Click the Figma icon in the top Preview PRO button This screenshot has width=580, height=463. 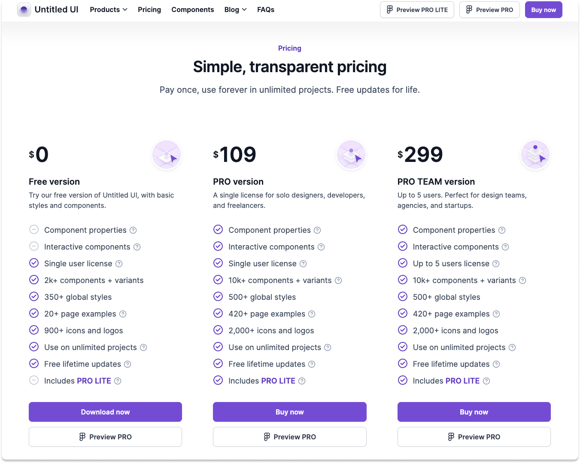pos(468,9)
